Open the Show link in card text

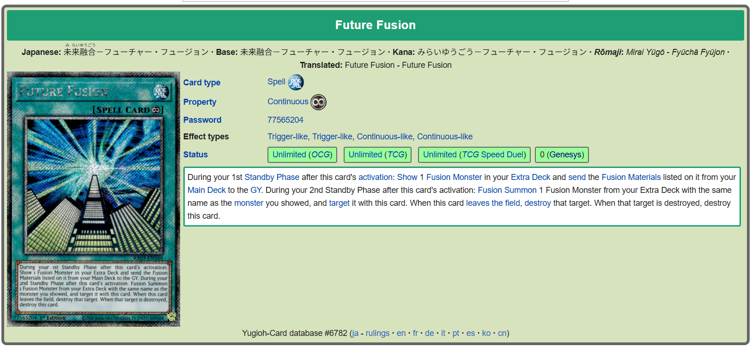[407, 177]
